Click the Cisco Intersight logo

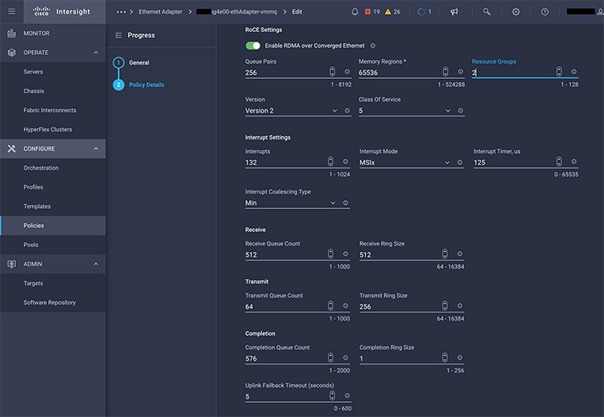(62, 11)
